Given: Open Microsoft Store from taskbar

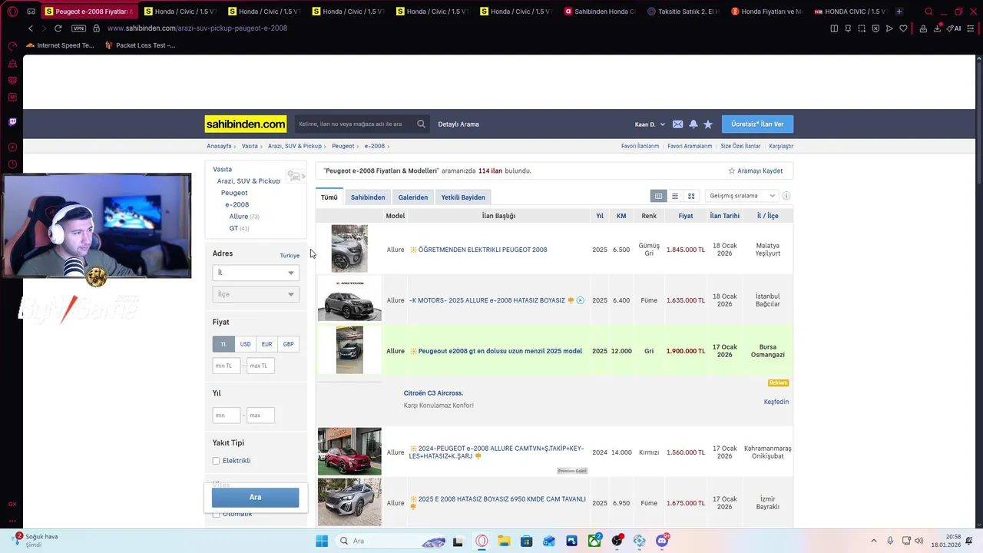Looking at the screenshot, I should tap(526, 541).
